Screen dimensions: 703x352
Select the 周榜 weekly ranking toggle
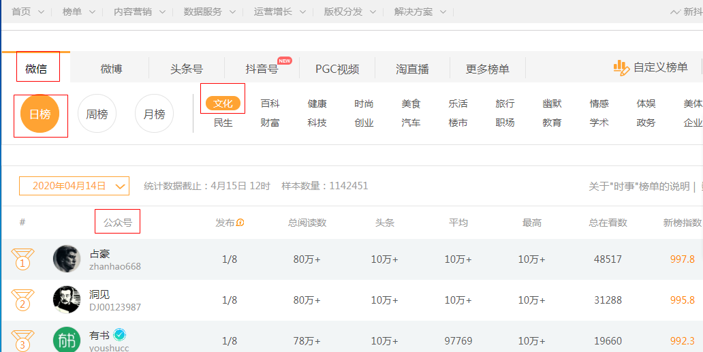pyautogui.click(x=97, y=114)
